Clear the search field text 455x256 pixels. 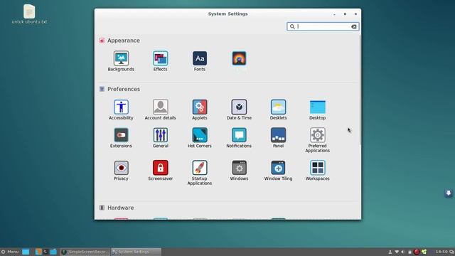coord(354,26)
